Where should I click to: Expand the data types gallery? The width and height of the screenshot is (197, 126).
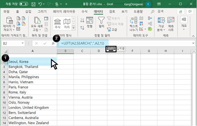(74, 28)
